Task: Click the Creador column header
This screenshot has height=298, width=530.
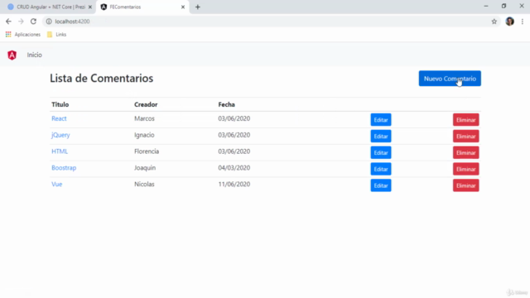Action: point(146,104)
